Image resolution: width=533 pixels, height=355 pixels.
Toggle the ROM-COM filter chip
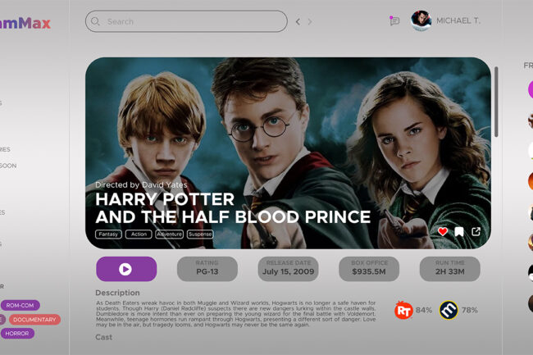20,305
